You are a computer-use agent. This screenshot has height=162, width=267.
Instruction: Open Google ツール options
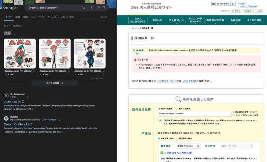(104, 17)
